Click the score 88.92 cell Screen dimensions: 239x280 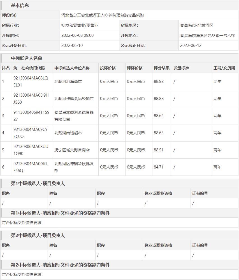pyautogui.click(x=159, y=81)
